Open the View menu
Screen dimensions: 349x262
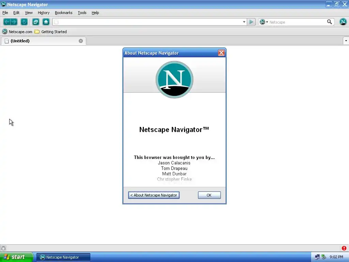pyautogui.click(x=29, y=13)
